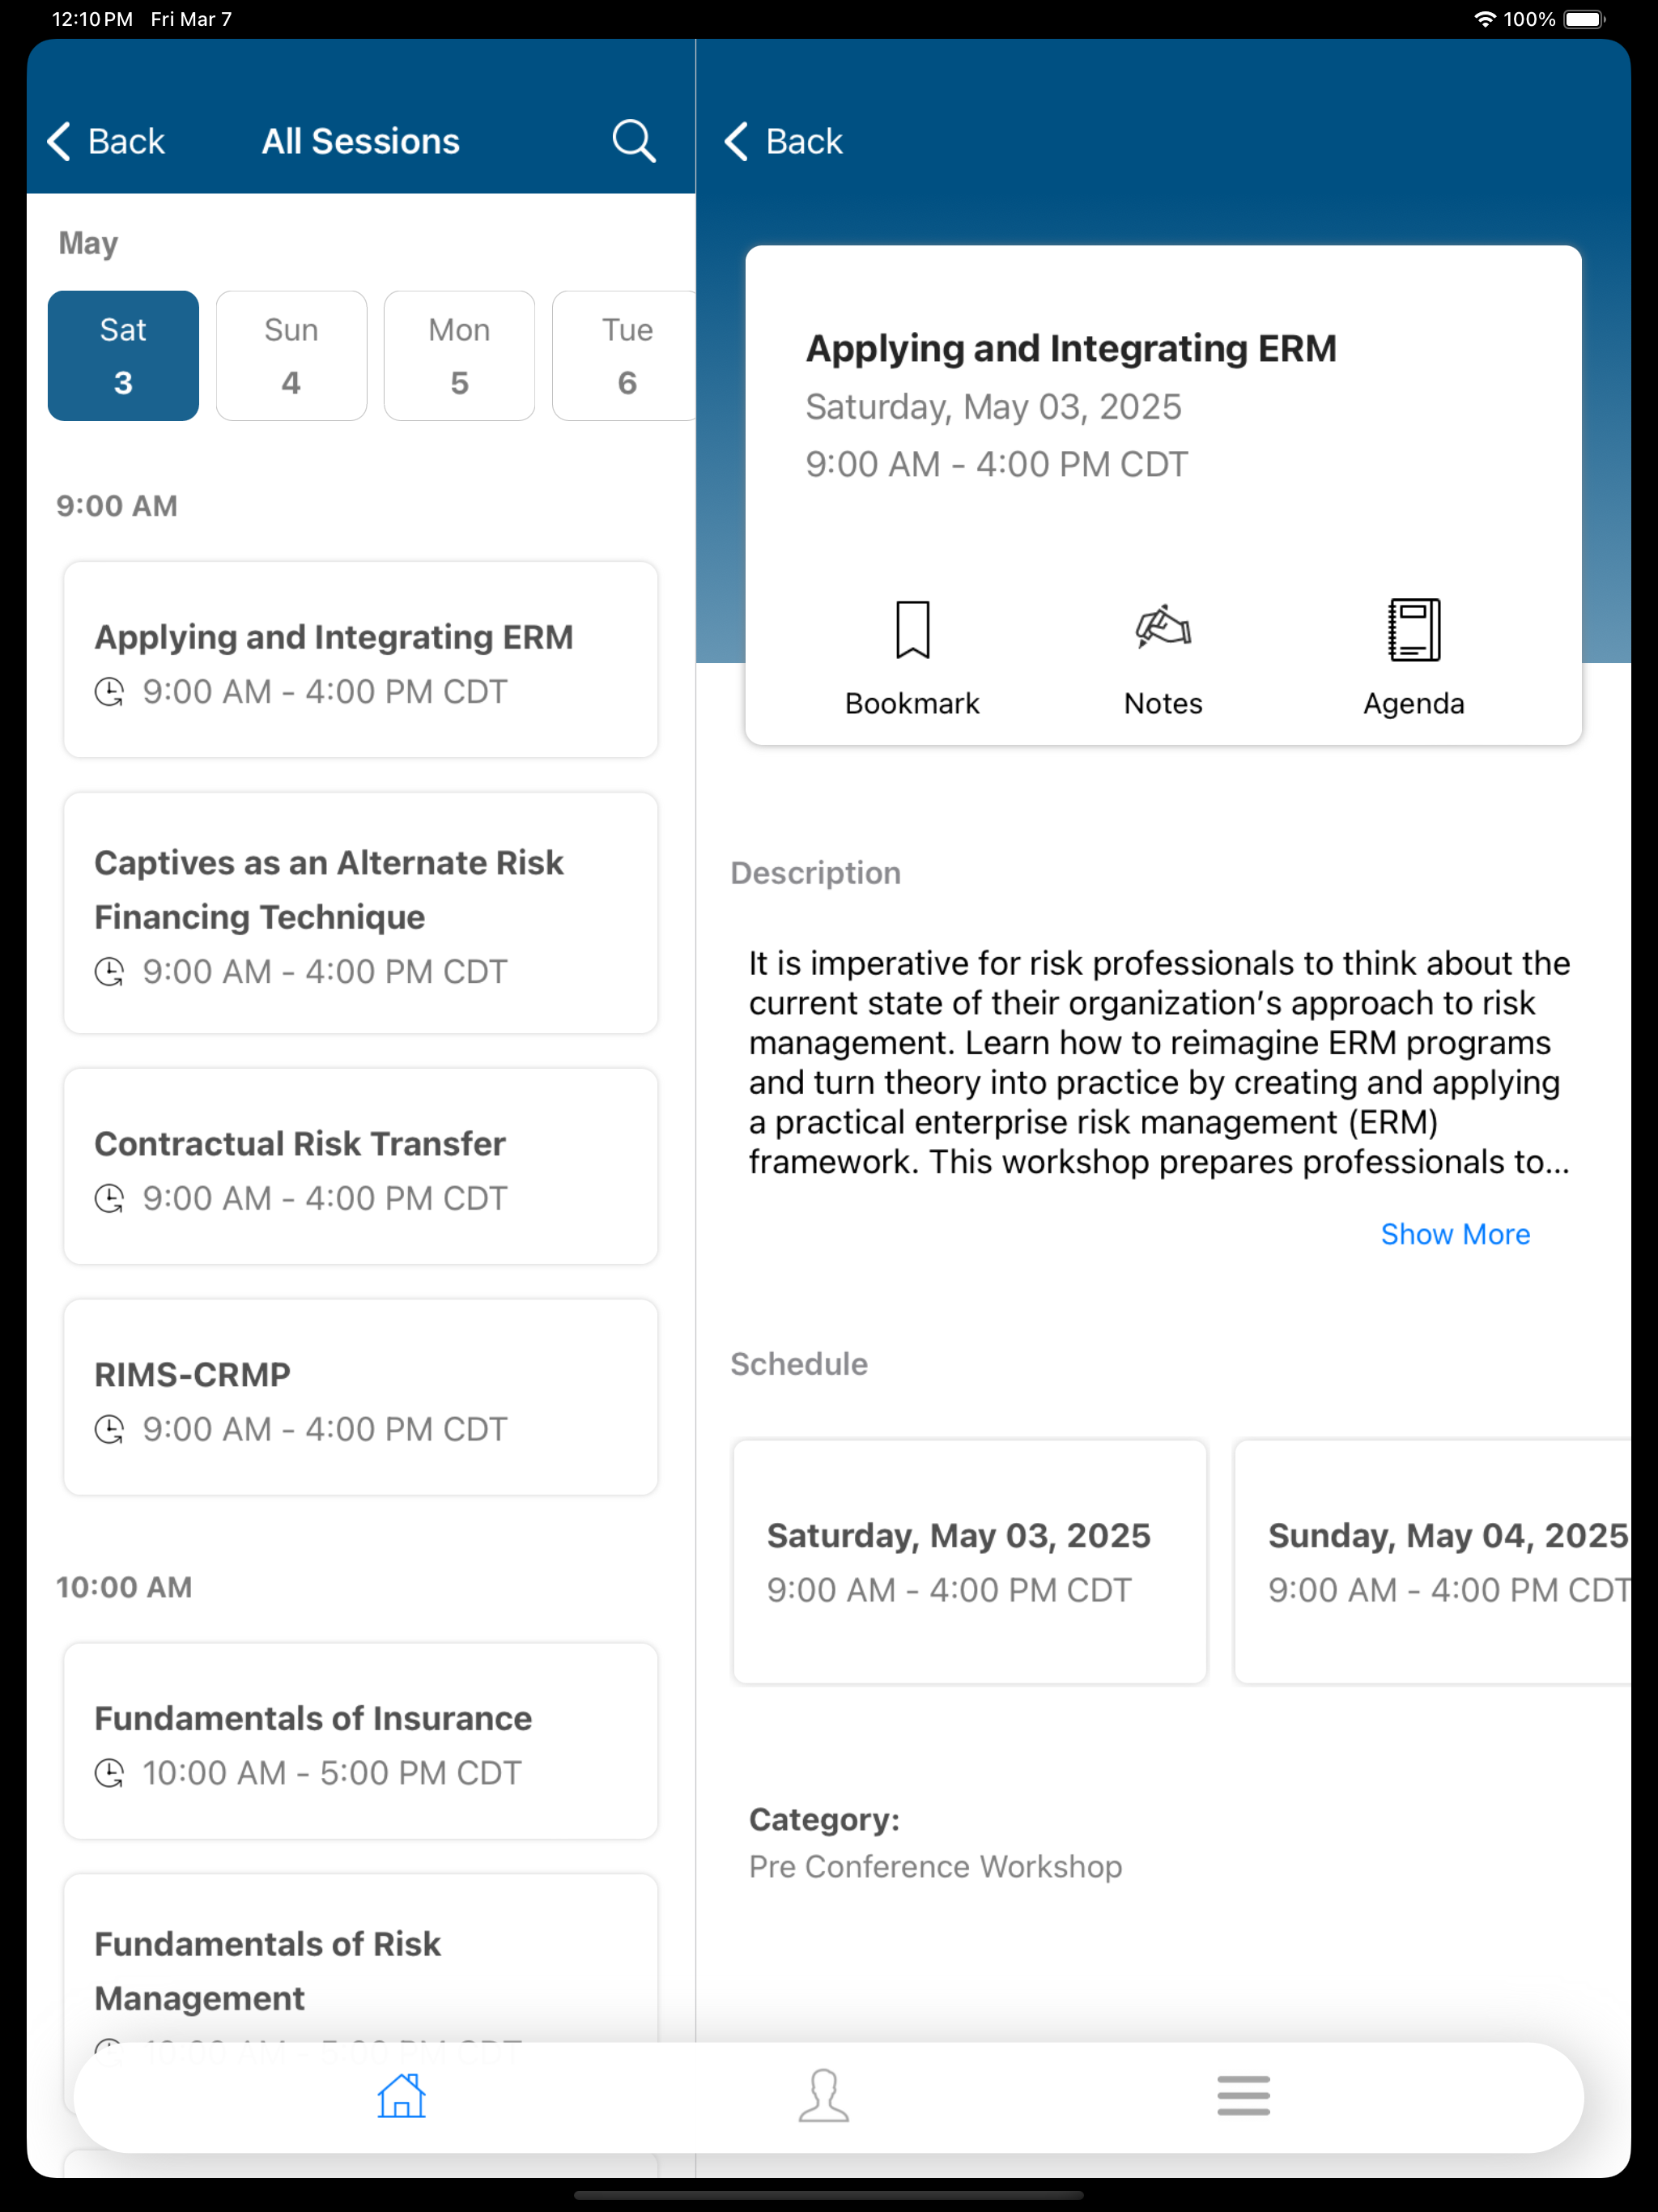Go back from the session detail panel
Image resolution: width=1658 pixels, height=2212 pixels.
(x=783, y=141)
